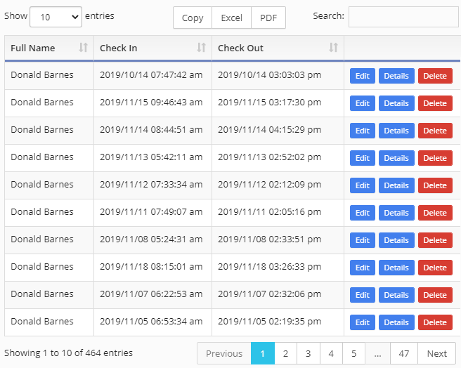Delete the 2019/11/13 record
Viewport: 461px width, 368px height.
click(435, 158)
